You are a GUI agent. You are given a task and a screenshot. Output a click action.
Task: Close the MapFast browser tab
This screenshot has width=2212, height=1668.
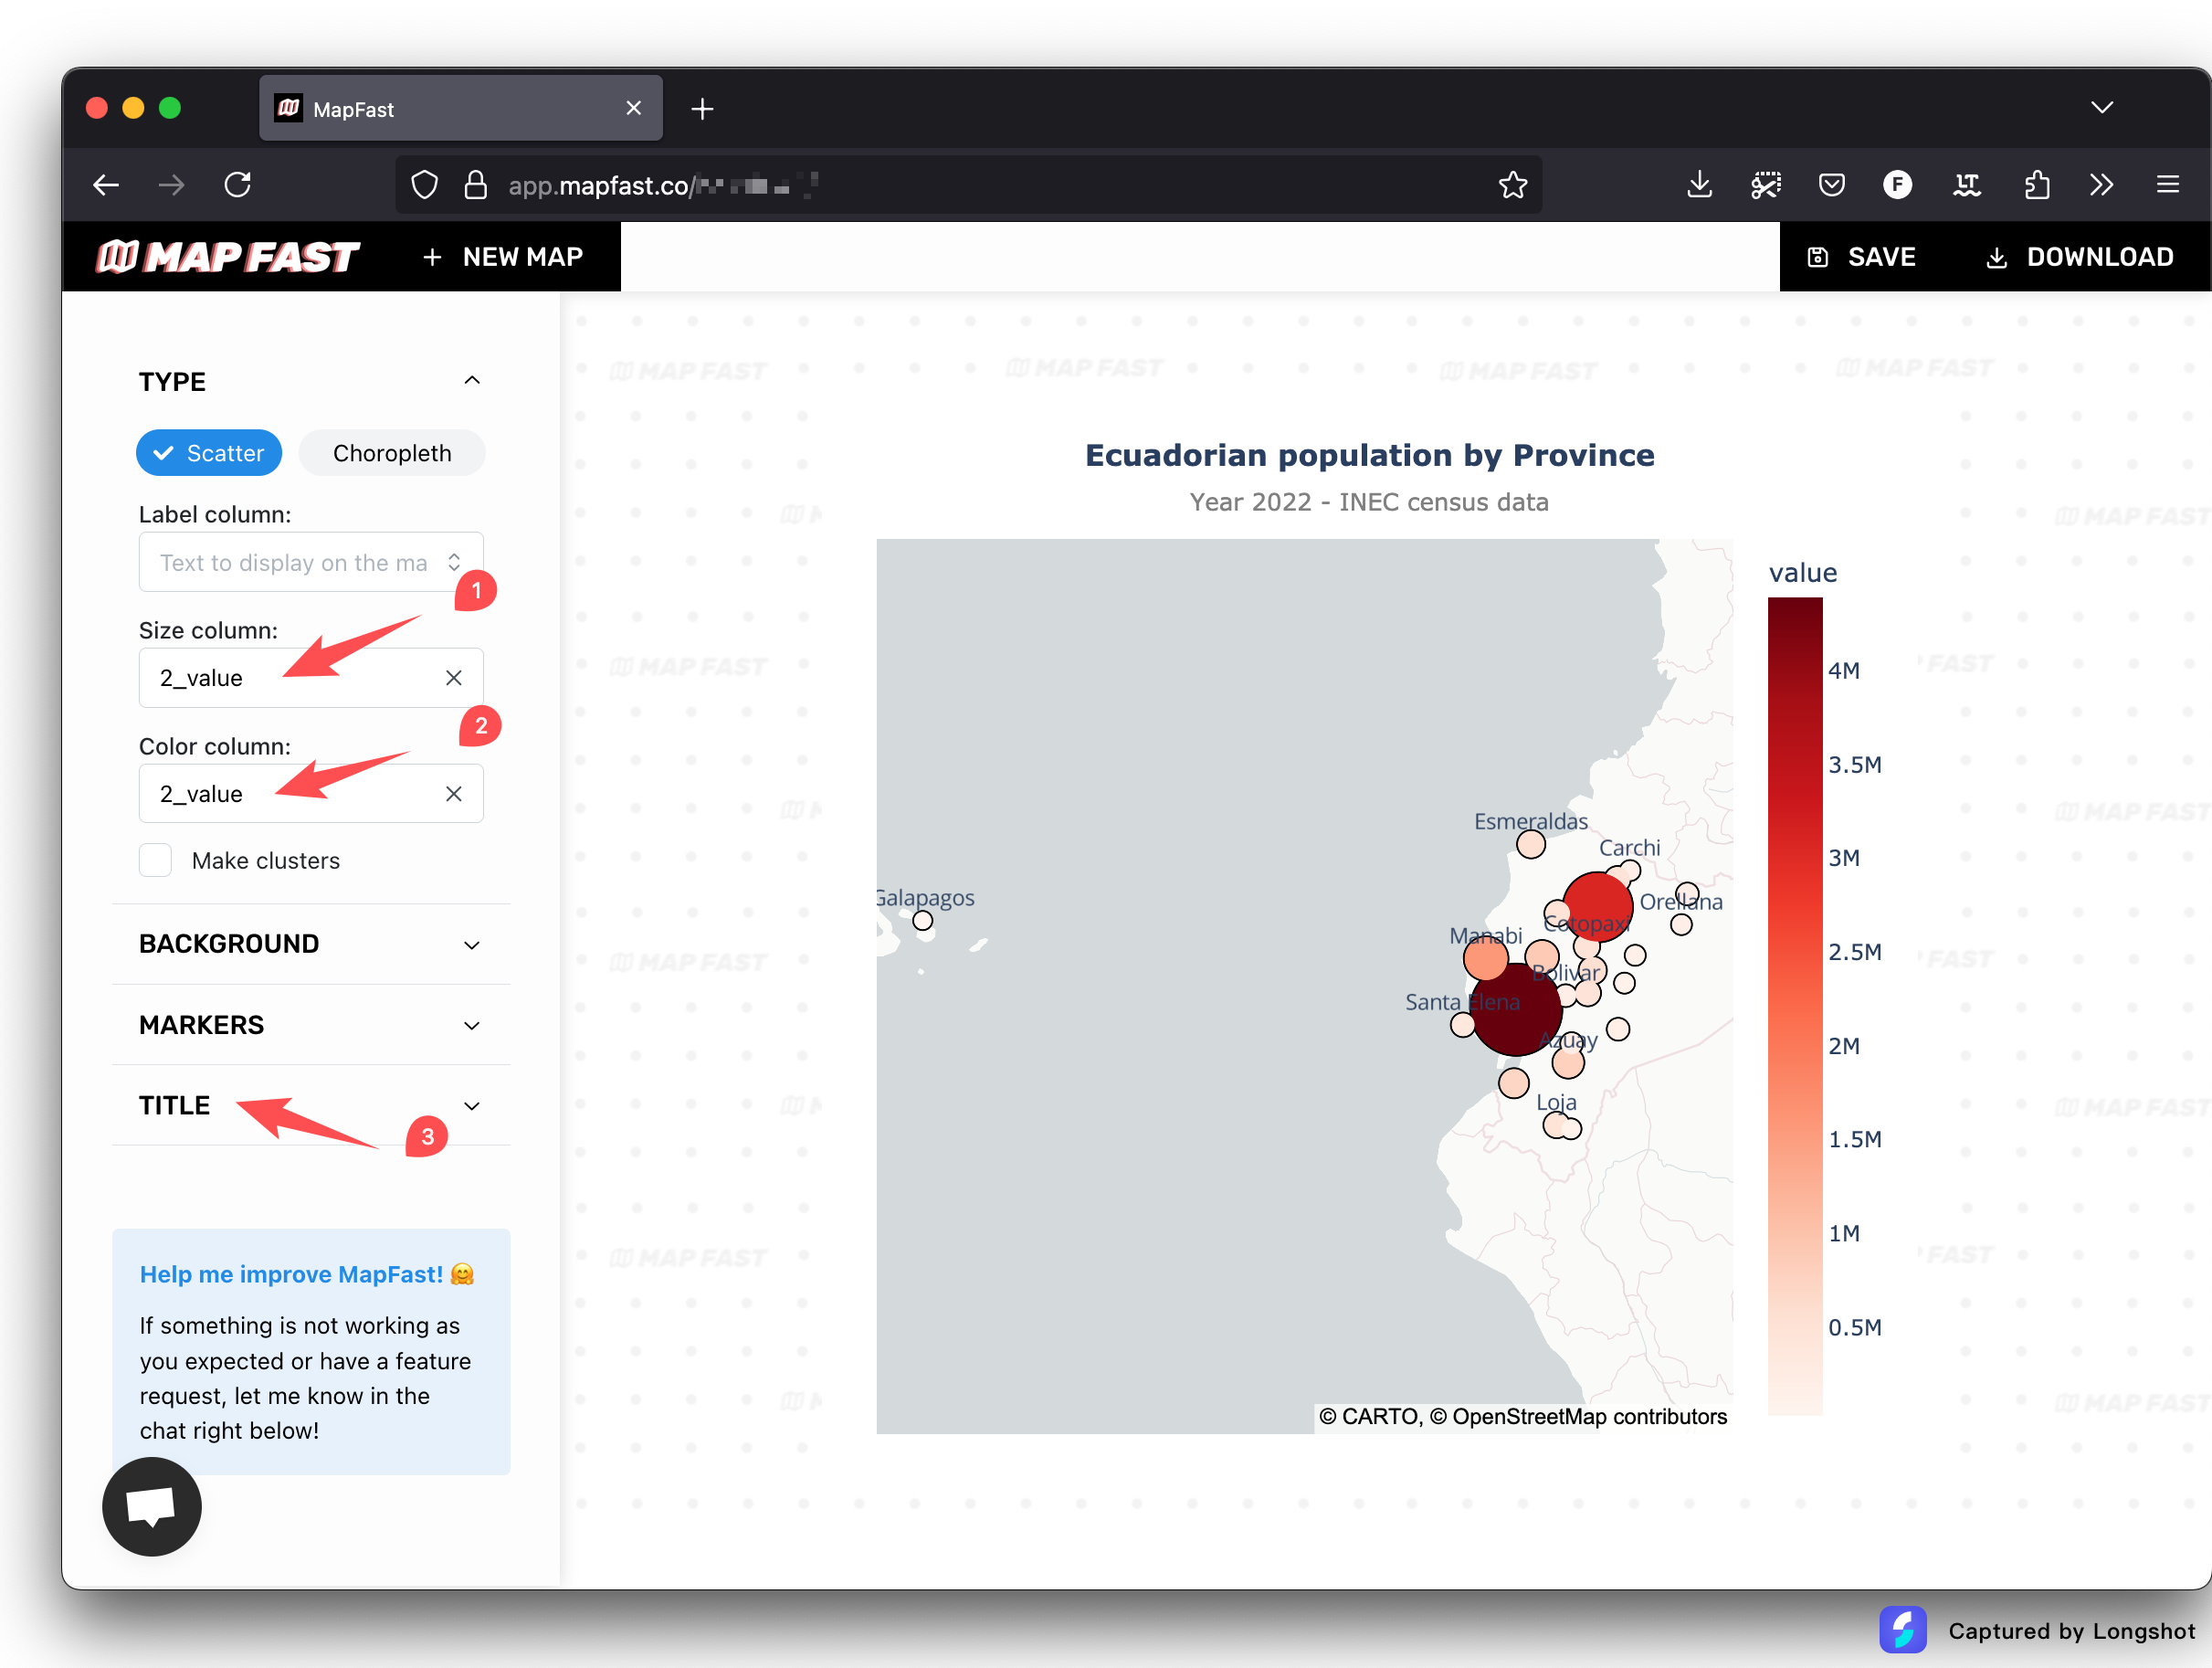pos(633,108)
